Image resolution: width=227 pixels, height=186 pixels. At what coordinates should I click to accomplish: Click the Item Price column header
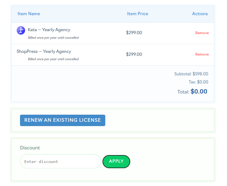coord(137,14)
